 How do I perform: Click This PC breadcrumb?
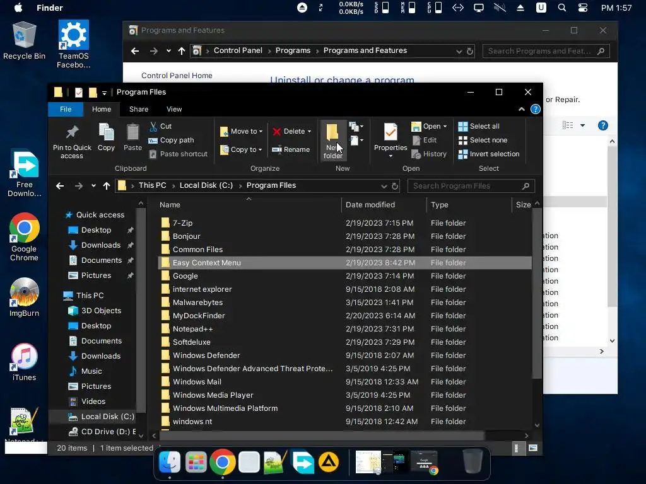[152, 185]
